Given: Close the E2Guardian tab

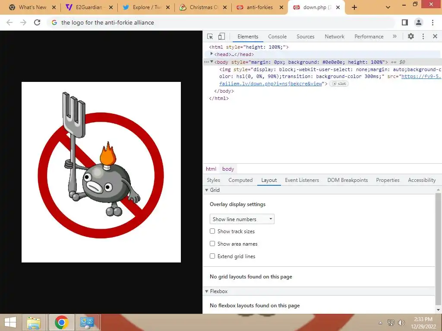Looking at the screenshot, I should tap(111, 7).
